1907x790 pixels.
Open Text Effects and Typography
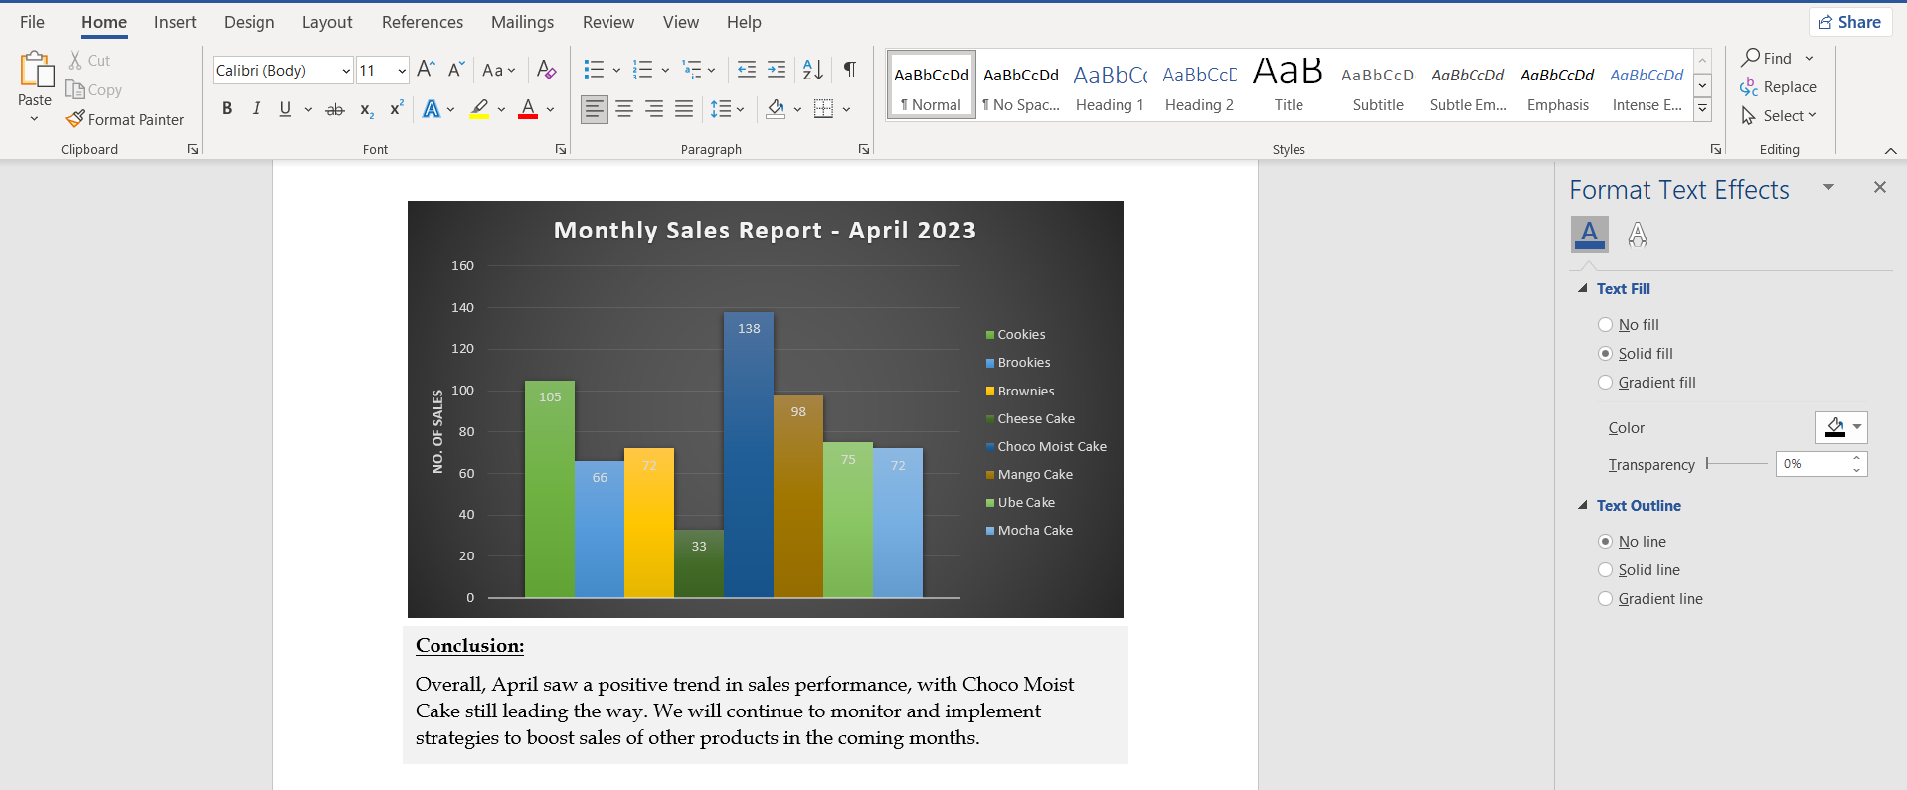(432, 109)
